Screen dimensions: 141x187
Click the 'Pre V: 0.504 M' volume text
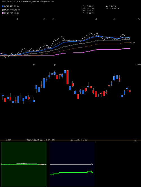coord(112,8)
